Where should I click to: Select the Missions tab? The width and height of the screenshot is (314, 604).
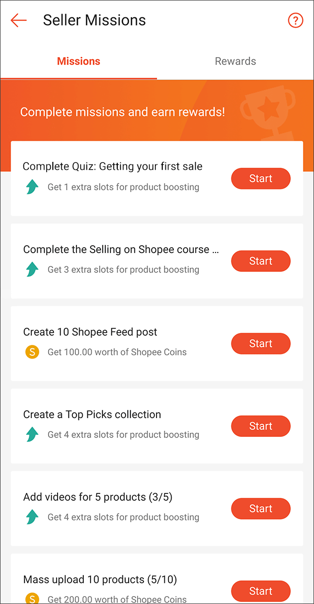pyautogui.click(x=78, y=61)
